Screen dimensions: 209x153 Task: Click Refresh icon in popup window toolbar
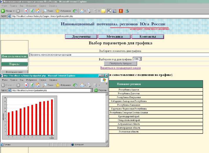click(x=32, y=85)
